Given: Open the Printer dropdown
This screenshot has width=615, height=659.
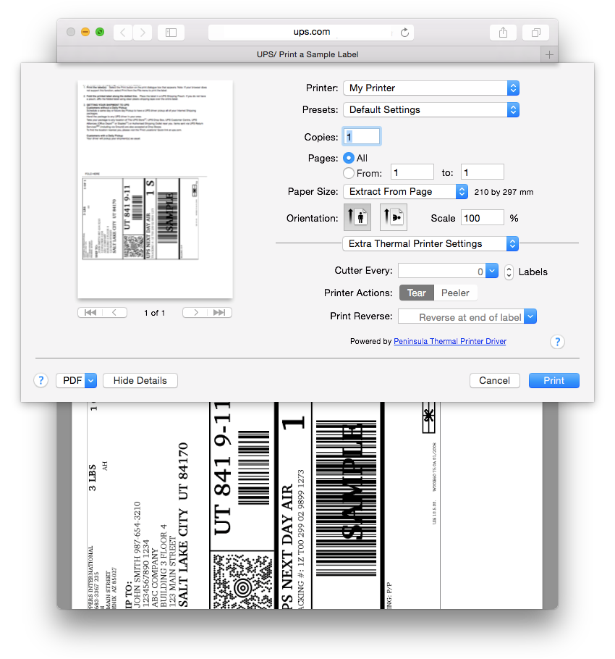Looking at the screenshot, I should [431, 88].
